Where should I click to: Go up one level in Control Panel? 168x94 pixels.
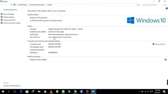point(11,5)
